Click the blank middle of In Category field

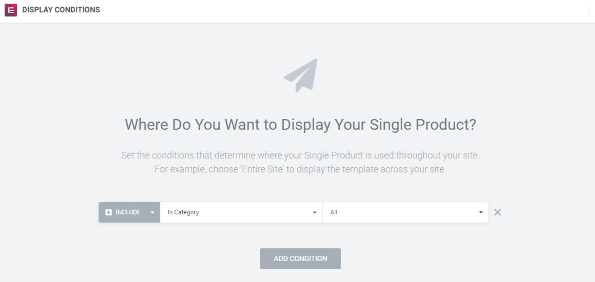pyautogui.click(x=255, y=212)
